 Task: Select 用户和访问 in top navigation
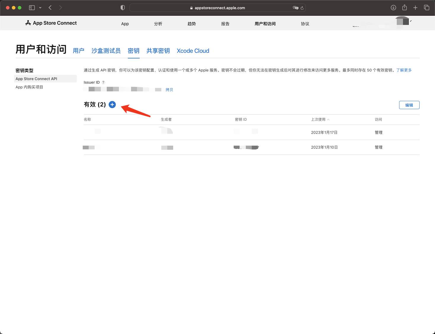[x=265, y=24]
